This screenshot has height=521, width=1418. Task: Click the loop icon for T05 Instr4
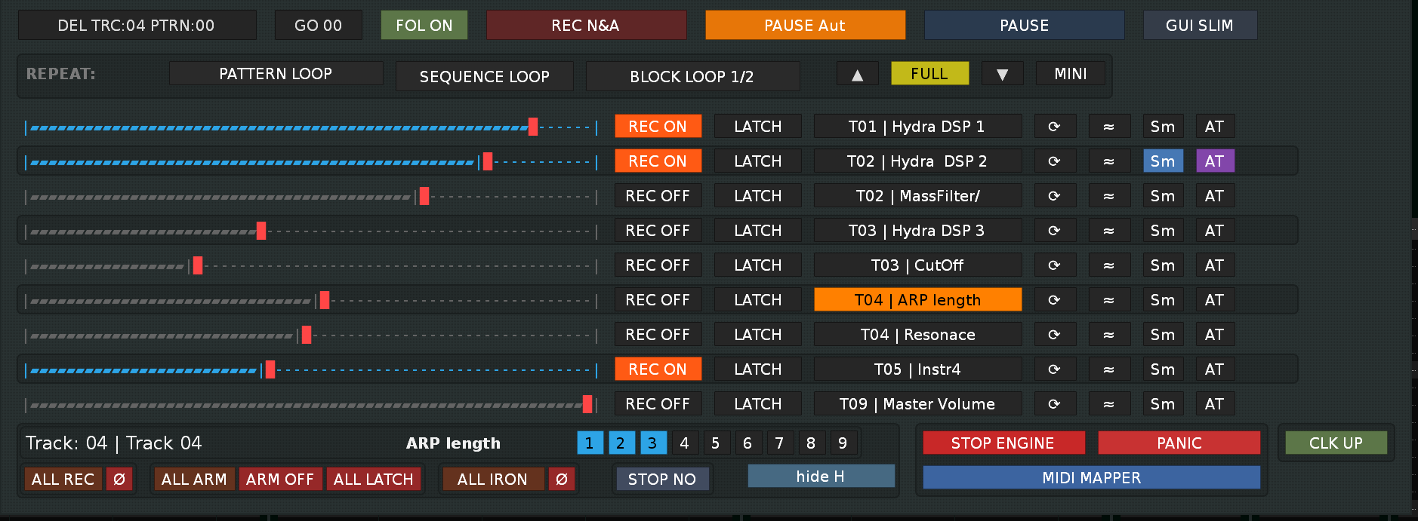click(x=1055, y=369)
